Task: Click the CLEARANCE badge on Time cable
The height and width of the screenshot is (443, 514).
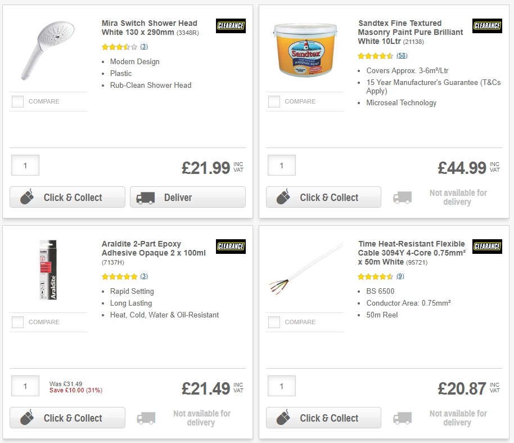Action: tap(487, 247)
